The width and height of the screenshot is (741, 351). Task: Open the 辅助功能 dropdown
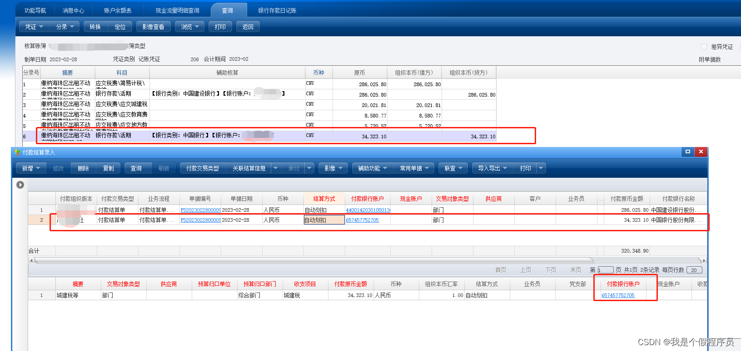(373, 168)
